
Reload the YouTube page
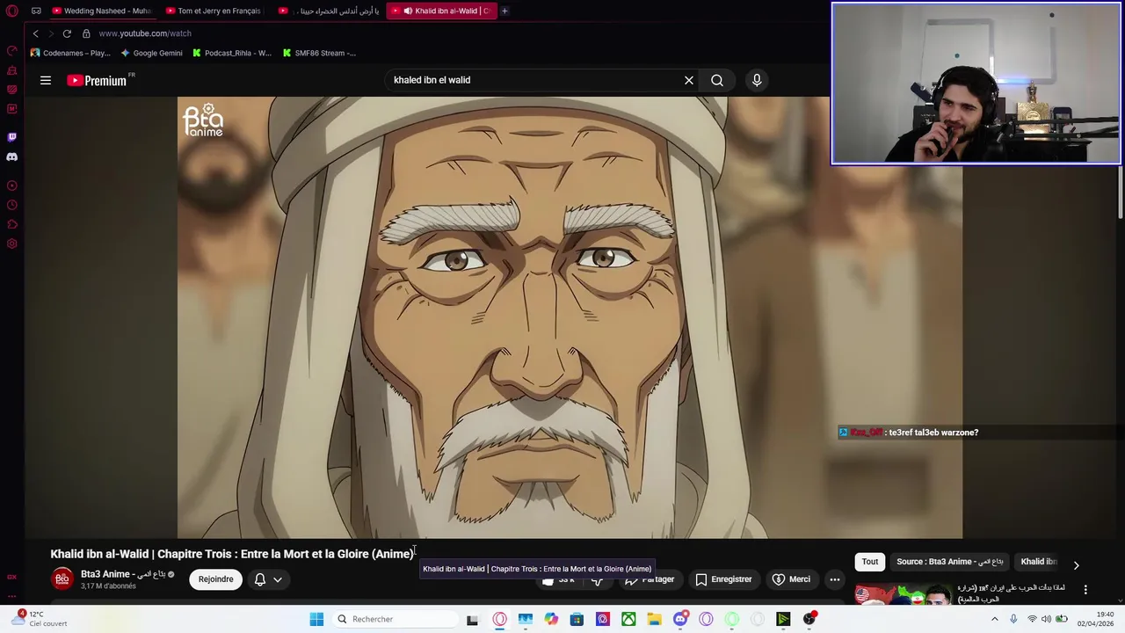tap(67, 33)
